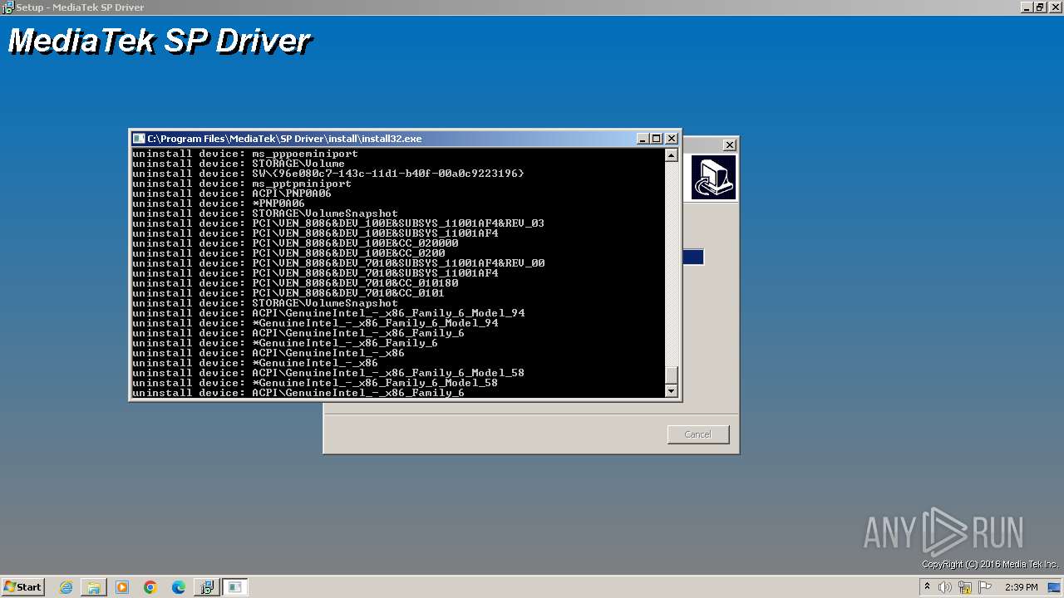Image resolution: width=1064 pixels, height=598 pixels.
Task: Close the MediaTek SP Driver Setup window
Action: [1054, 7]
